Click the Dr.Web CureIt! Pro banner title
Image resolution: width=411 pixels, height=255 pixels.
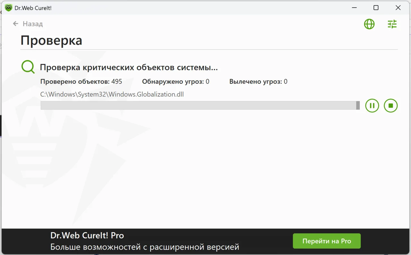click(87, 235)
